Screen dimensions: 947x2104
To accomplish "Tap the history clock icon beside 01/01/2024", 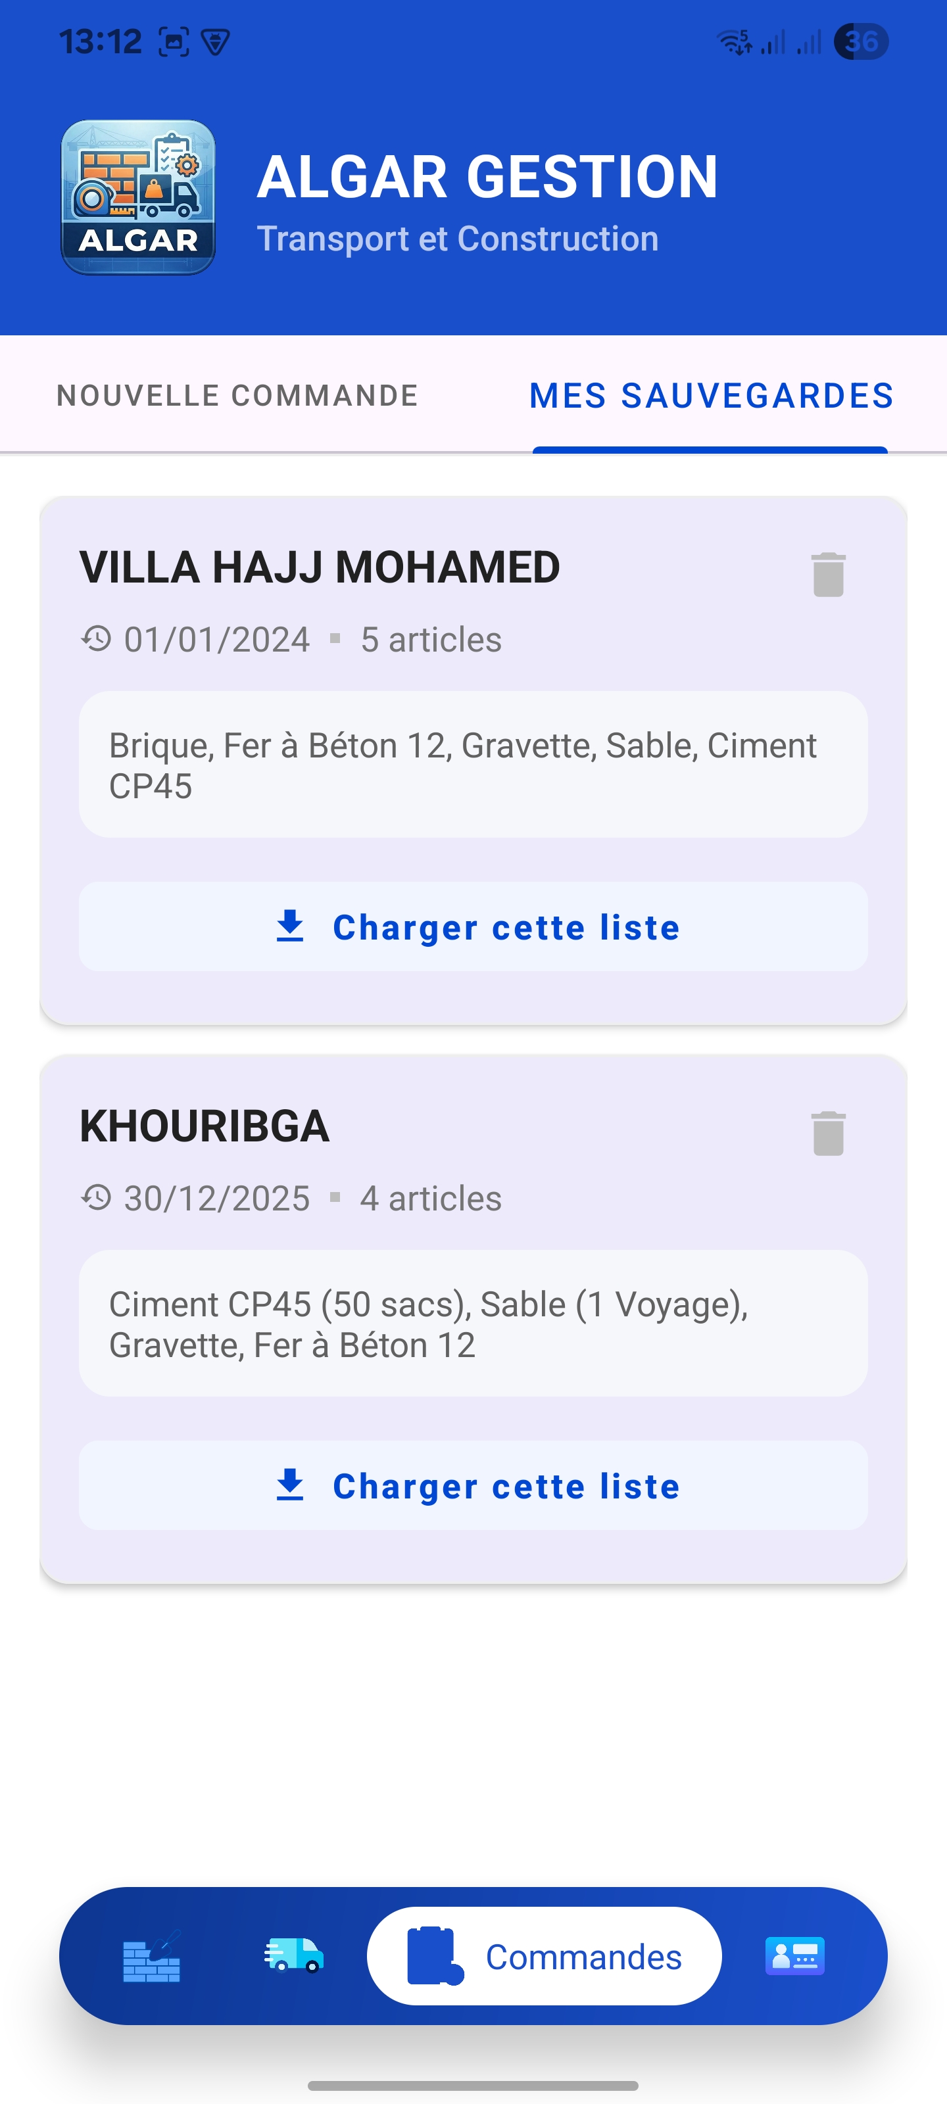I will [x=97, y=638].
